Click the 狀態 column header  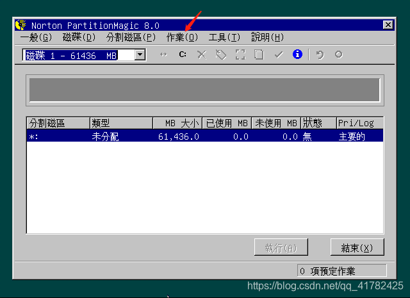[319, 123]
